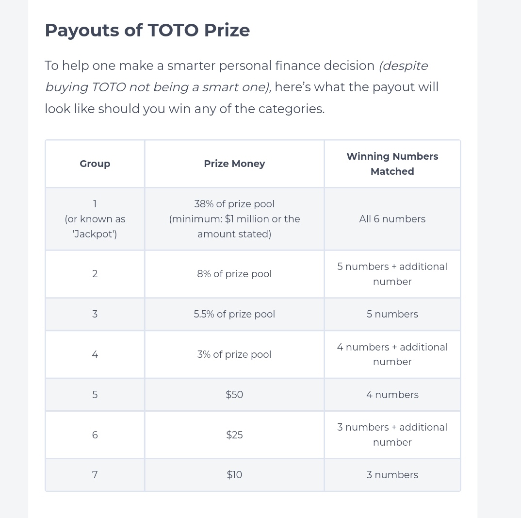Viewport: 521px width, 518px height.
Task: Click the '38% of prize pool' cell
Action: (234, 219)
